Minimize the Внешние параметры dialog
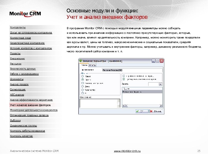This screenshot has height=156, width=208. (153, 61)
